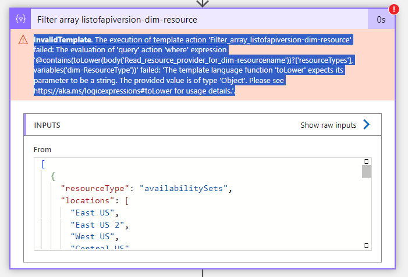
Task: Collapse the Filter array listofapiversion-dim-resource header
Action: coord(199,20)
